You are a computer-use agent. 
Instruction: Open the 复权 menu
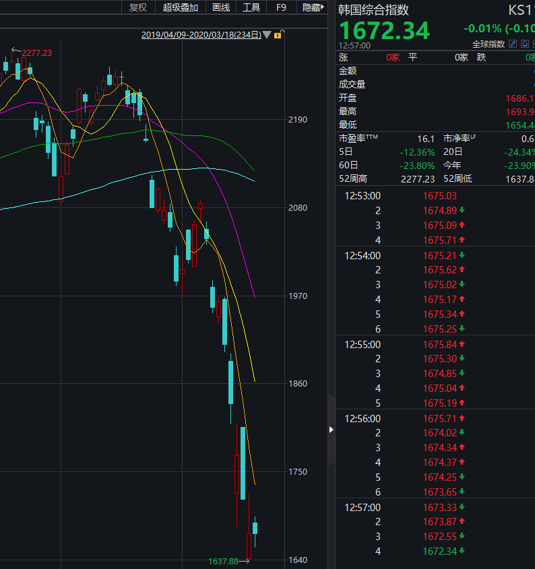pos(137,7)
